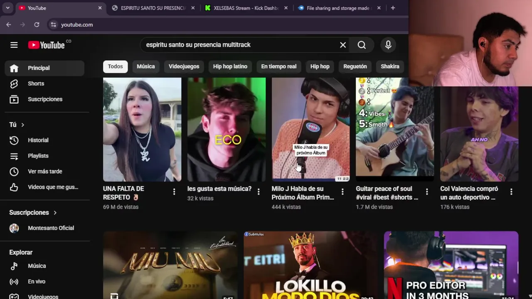
Task: Select the Shakira filter chip
Action: click(390, 66)
